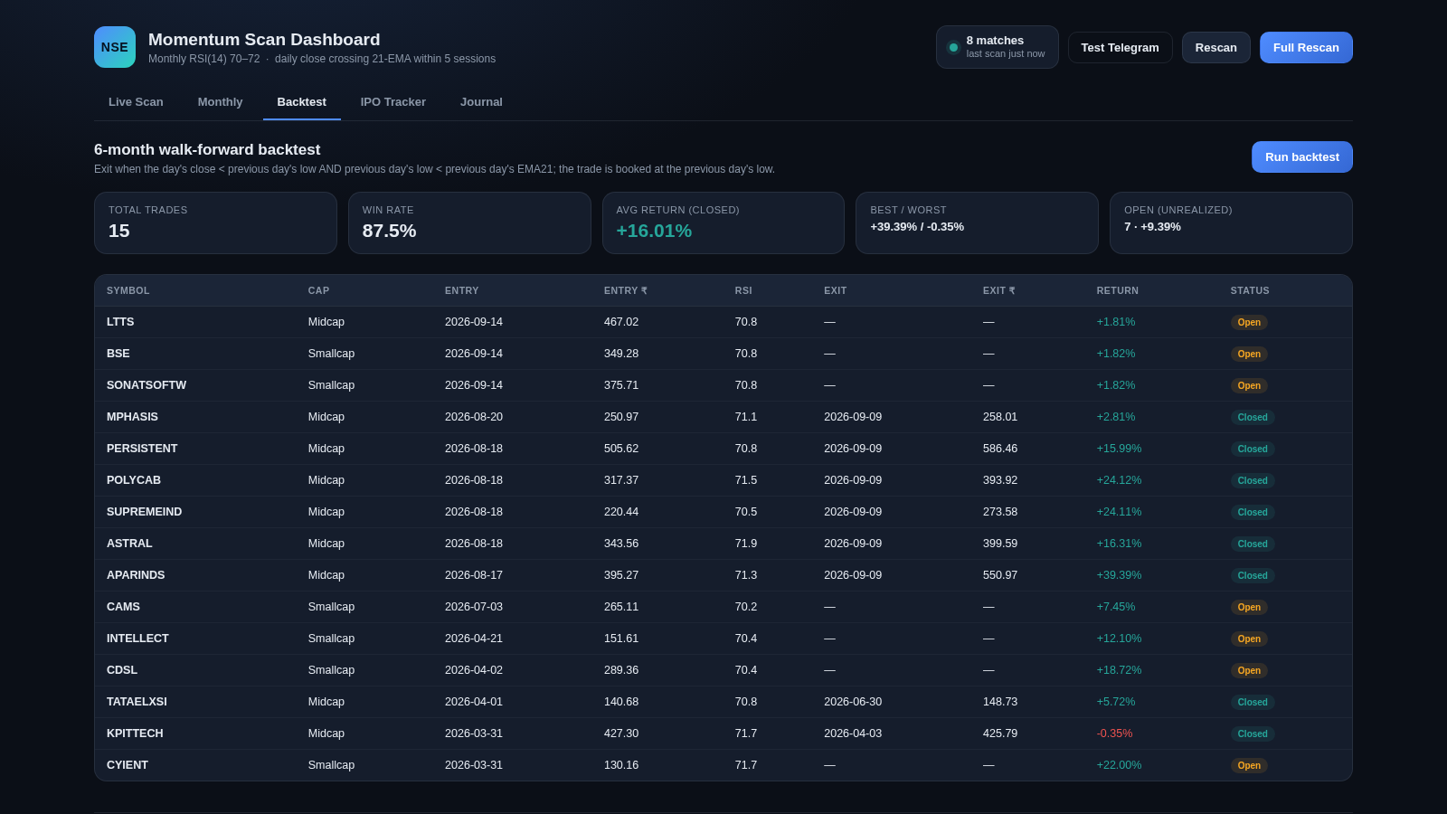Click the APARINDS symbol
This screenshot has width=1447, height=814.
click(x=136, y=575)
